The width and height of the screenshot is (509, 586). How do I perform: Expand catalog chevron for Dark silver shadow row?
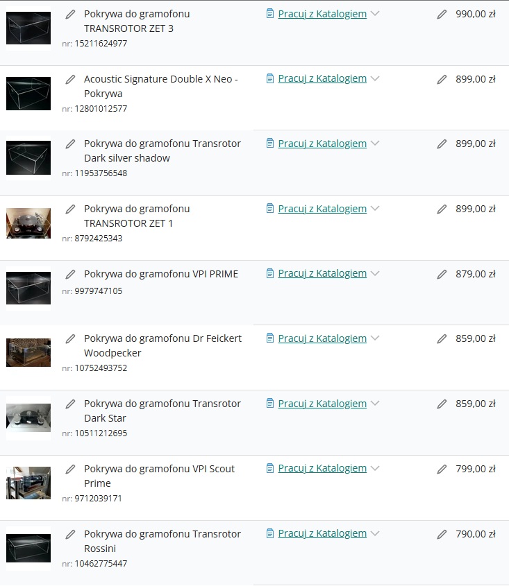coord(375,144)
